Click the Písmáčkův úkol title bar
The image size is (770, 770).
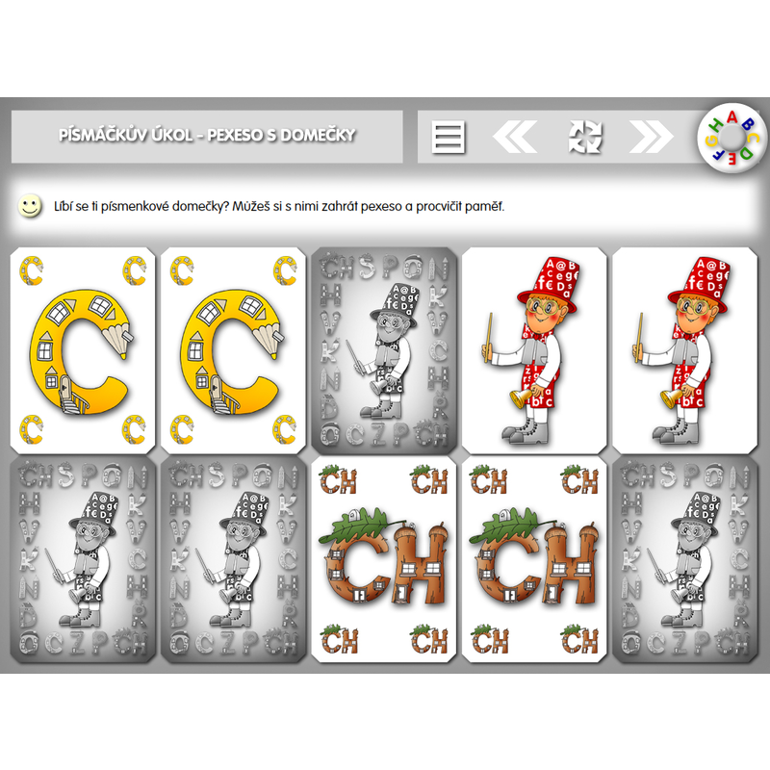click(207, 136)
